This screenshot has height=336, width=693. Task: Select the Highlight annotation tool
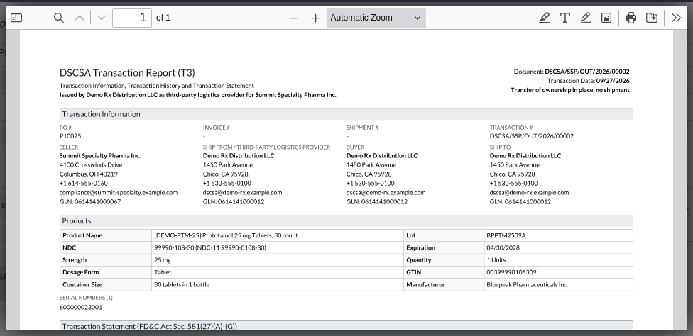pos(545,18)
